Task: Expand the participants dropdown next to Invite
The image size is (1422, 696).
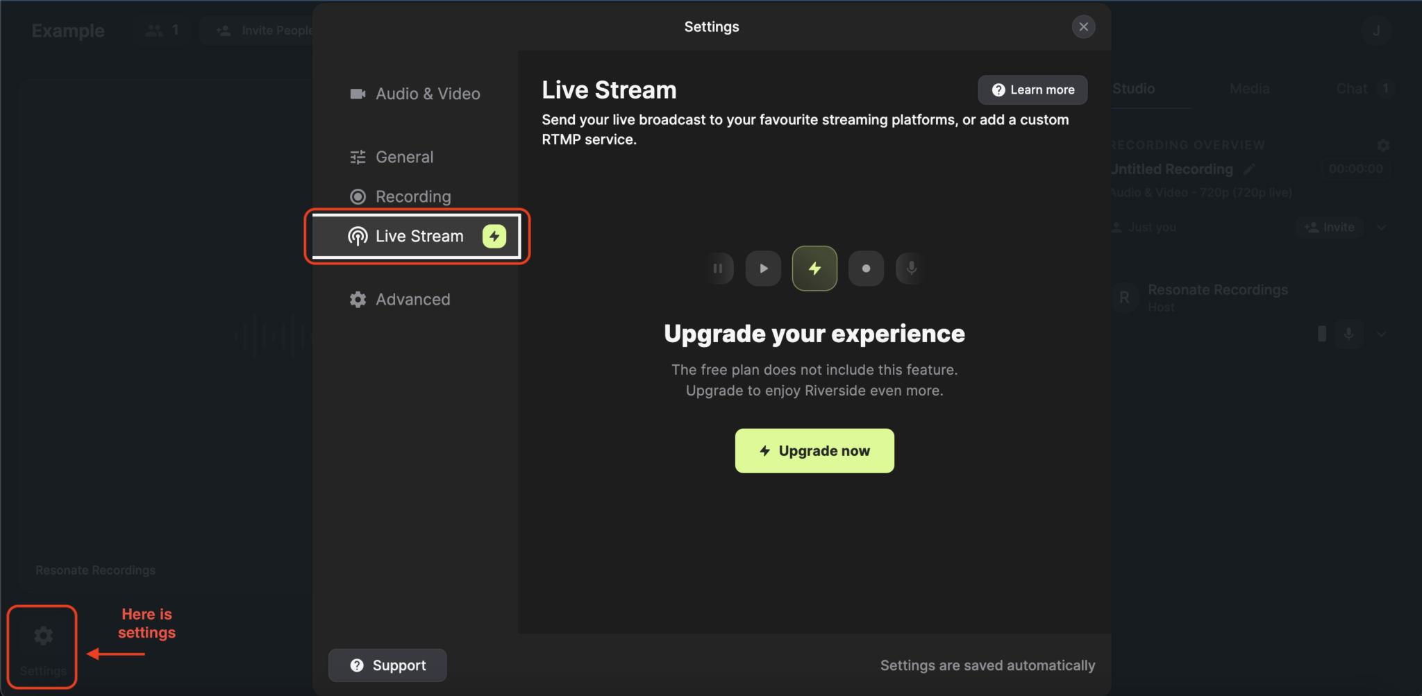Action: coord(1382,227)
